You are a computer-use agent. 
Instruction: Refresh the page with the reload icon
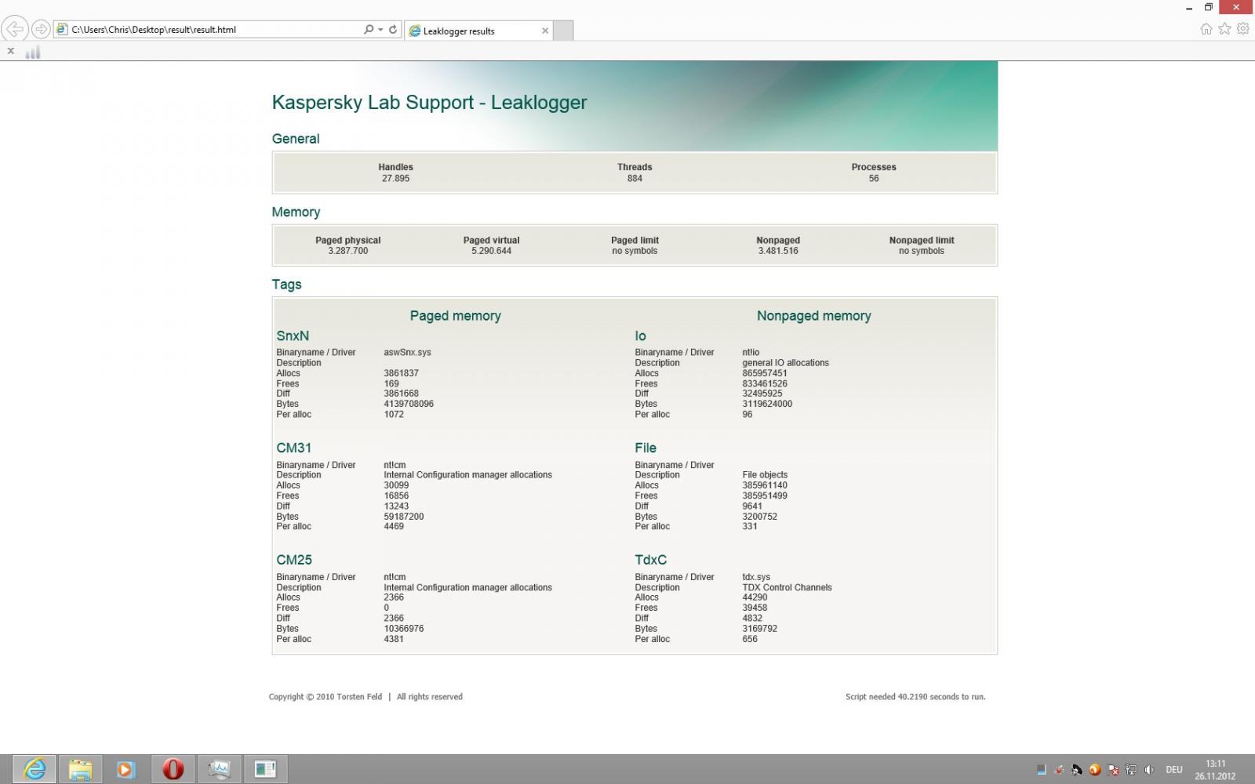(x=393, y=30)
